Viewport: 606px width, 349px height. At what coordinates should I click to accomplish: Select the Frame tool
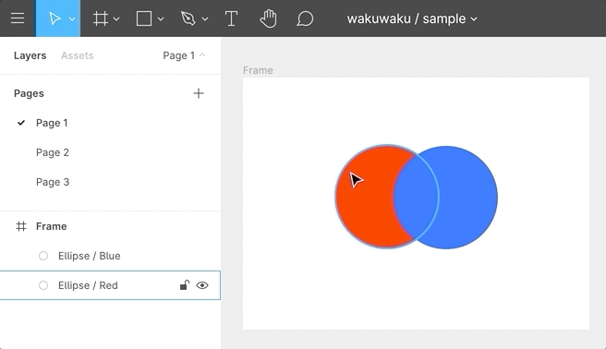101,18
